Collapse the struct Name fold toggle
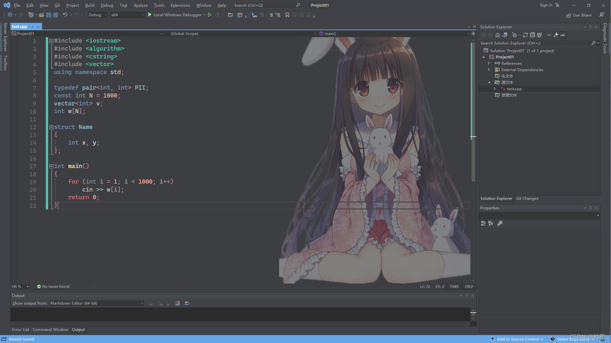The height and width of the screenshot is (343, 611). point(51,127)
